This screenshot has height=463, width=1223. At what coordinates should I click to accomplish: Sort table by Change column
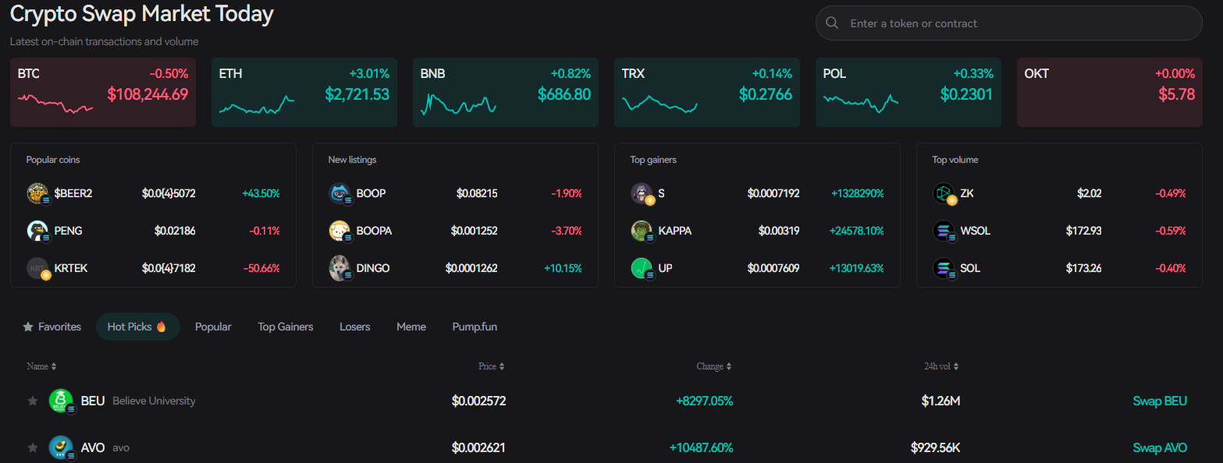pyautogui.click(x=714, y=366)
